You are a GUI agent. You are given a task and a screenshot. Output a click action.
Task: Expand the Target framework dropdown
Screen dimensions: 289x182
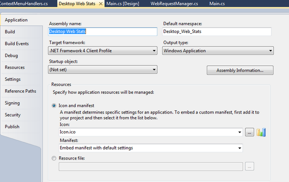(x=103, y=51)
